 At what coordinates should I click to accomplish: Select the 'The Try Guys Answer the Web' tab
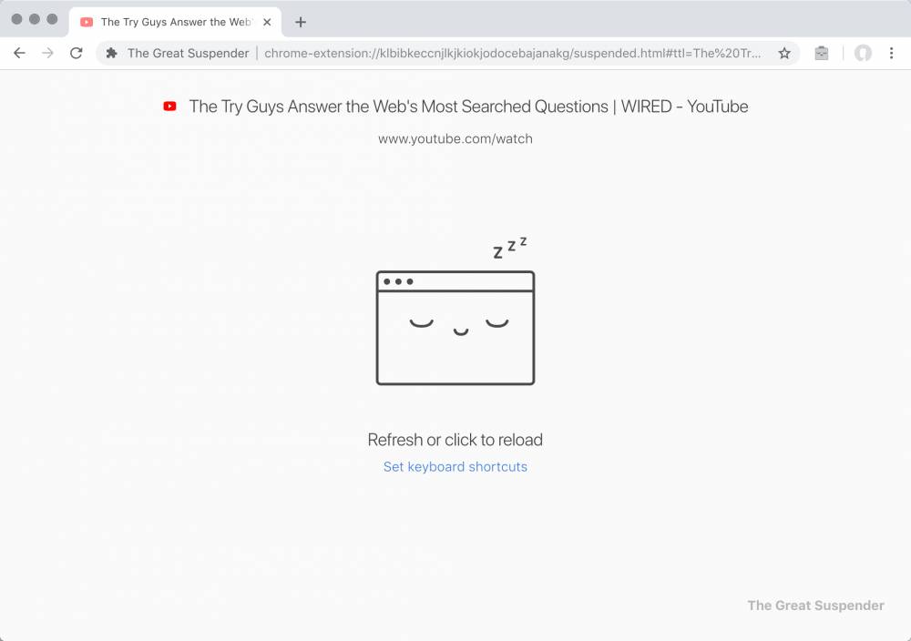coord(175,22)
